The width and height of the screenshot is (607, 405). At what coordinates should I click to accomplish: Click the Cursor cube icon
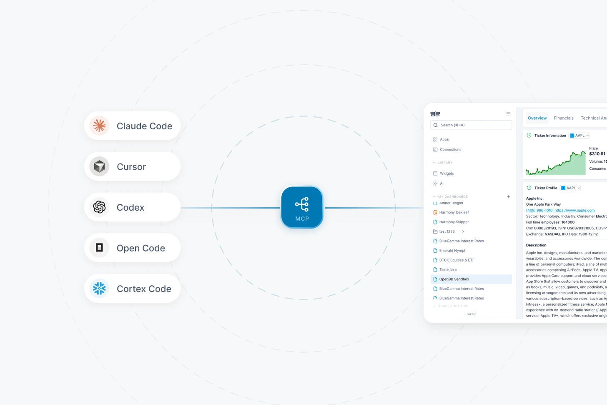tap(99, 166)
